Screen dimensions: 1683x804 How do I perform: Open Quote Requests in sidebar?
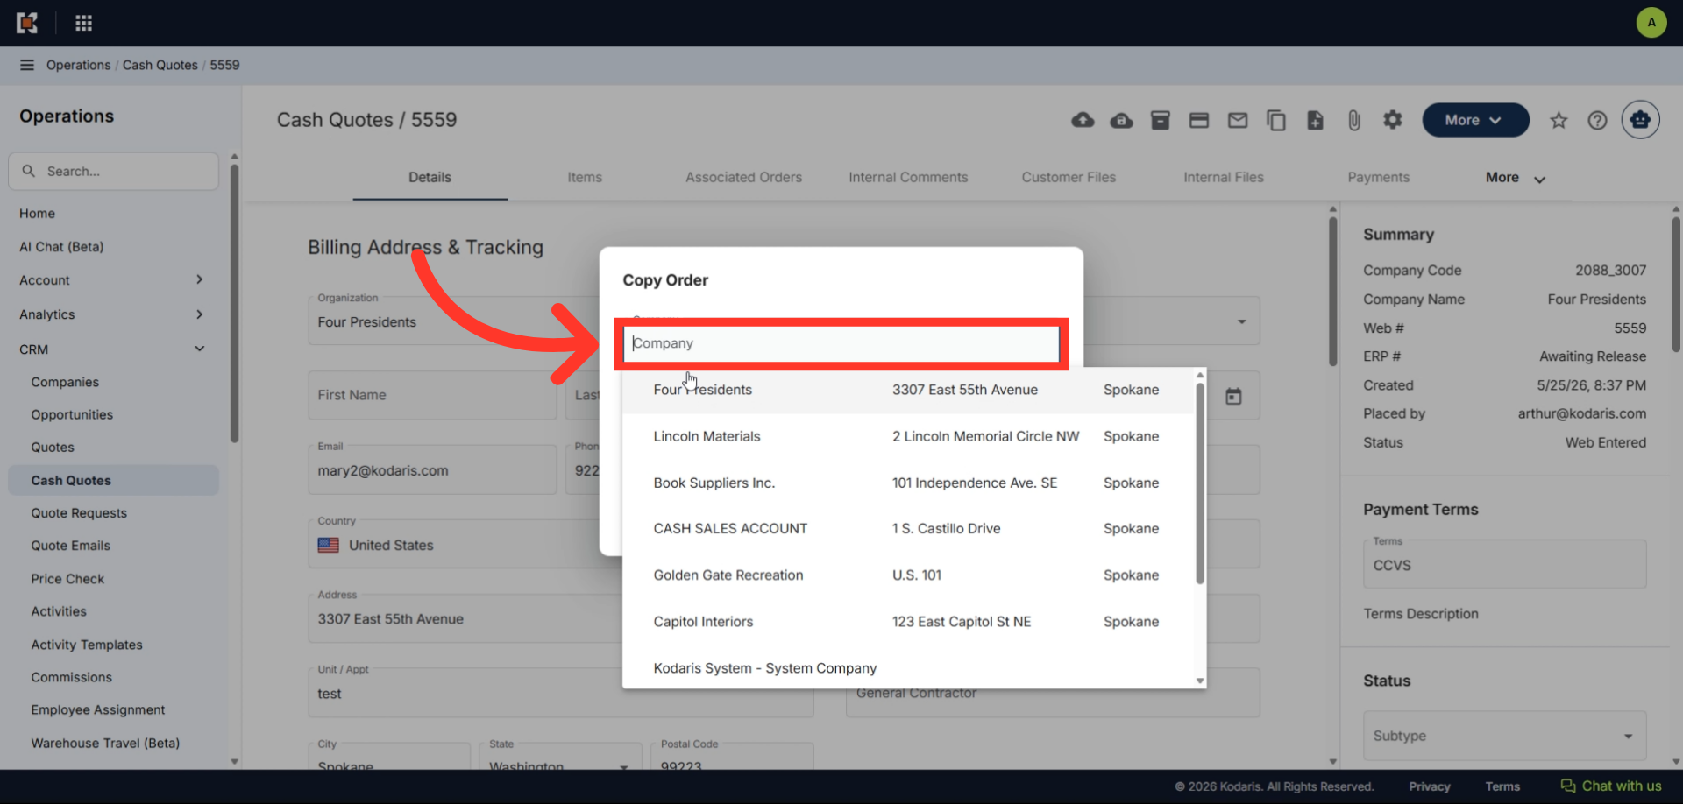point(79,513)
